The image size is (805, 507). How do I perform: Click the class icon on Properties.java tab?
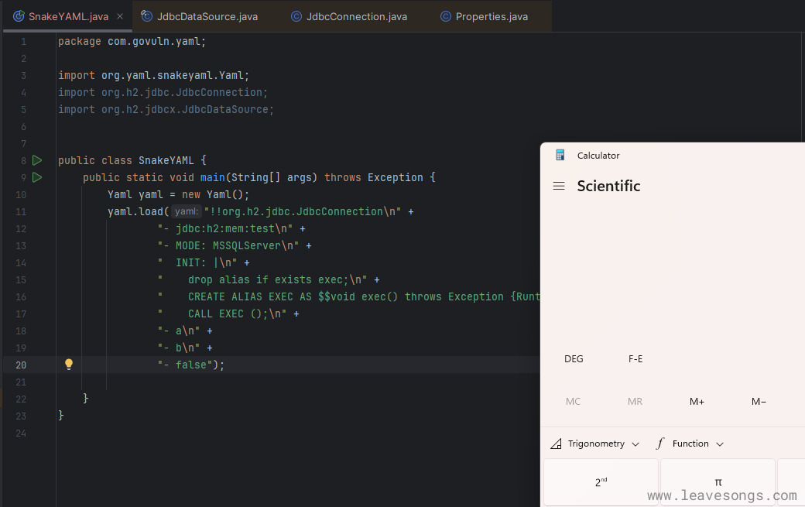point(446,16)
